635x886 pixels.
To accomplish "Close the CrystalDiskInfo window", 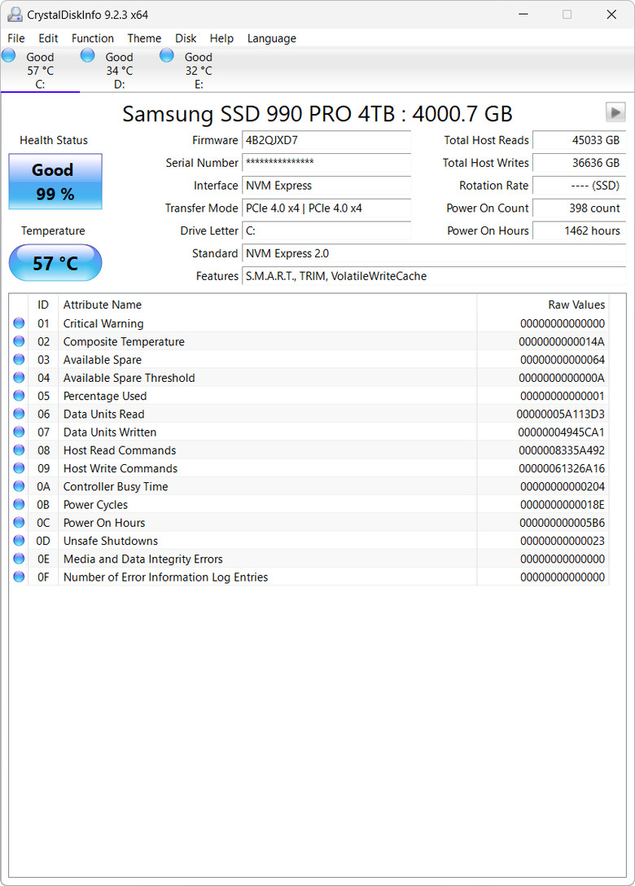I will click(611, 15).
